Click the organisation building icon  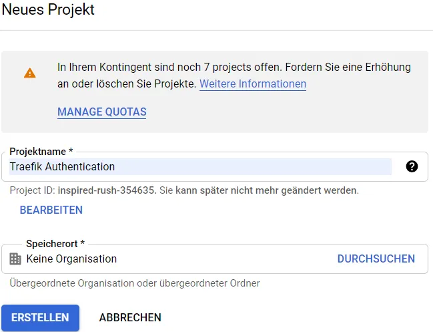pyautogui.click(x=15, y=259)
